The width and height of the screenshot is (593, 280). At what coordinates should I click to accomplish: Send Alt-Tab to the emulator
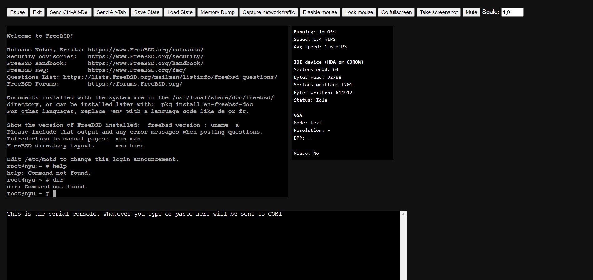pyautogui.click(x=111, y=12)
